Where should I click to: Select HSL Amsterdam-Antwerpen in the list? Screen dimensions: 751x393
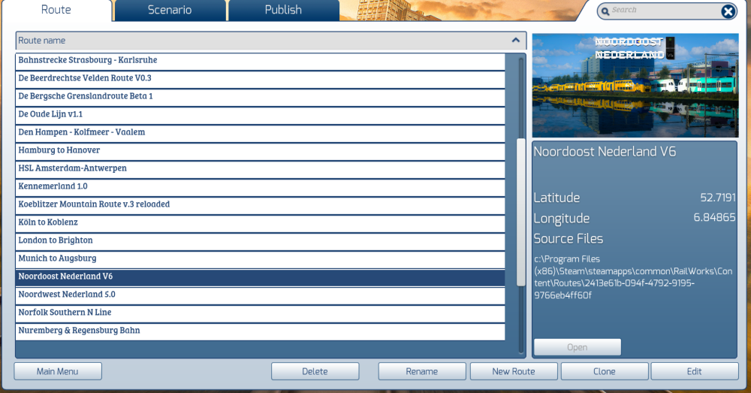coord(260,168)
